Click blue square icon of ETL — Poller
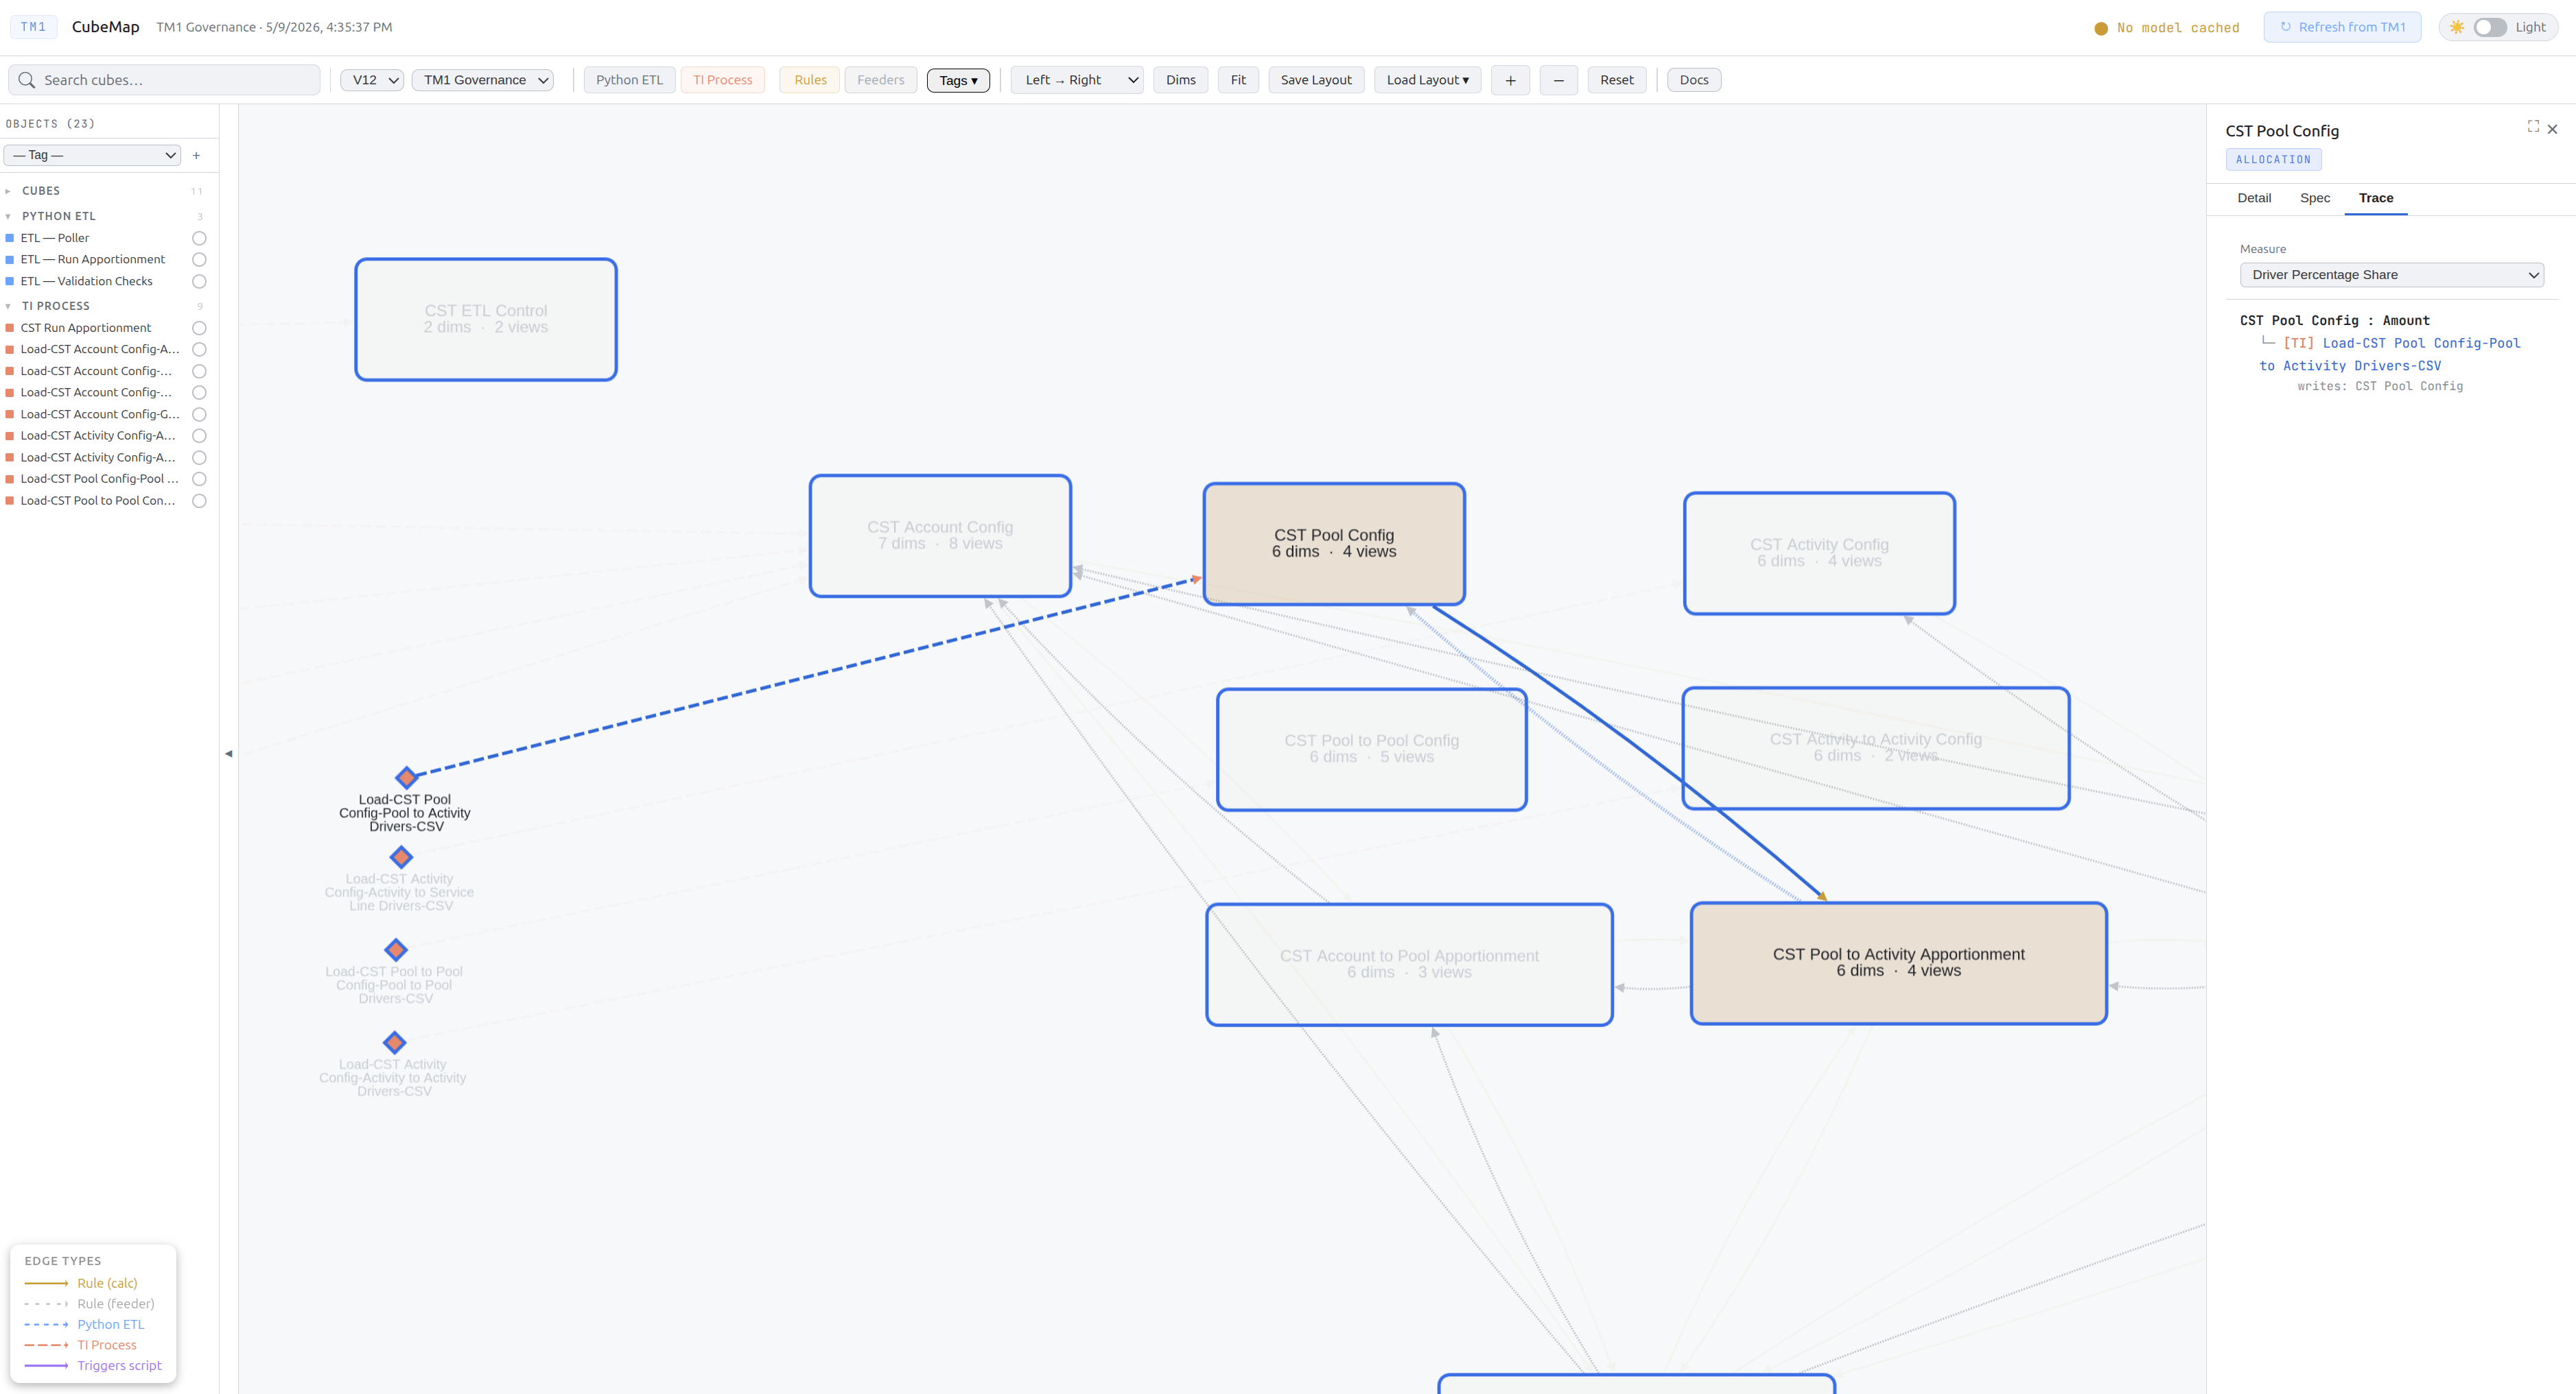Screen dimensions: 2576x1394 click(x=10, y=238)
